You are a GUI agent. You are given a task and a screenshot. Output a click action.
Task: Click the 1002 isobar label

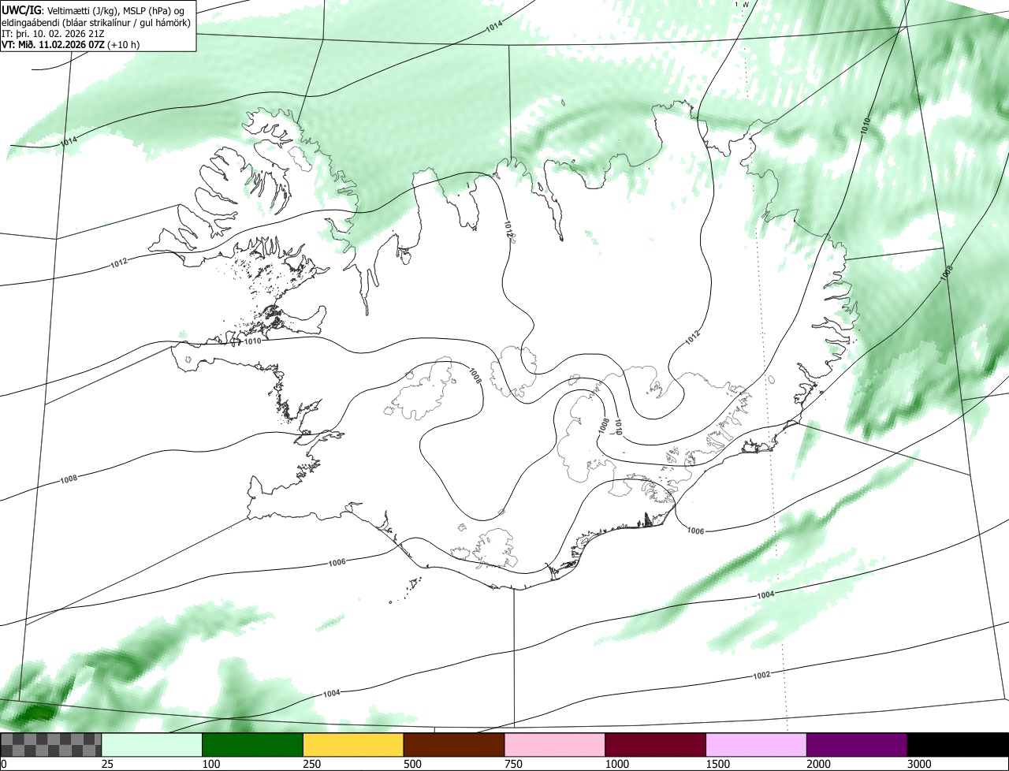coord(761,675)
